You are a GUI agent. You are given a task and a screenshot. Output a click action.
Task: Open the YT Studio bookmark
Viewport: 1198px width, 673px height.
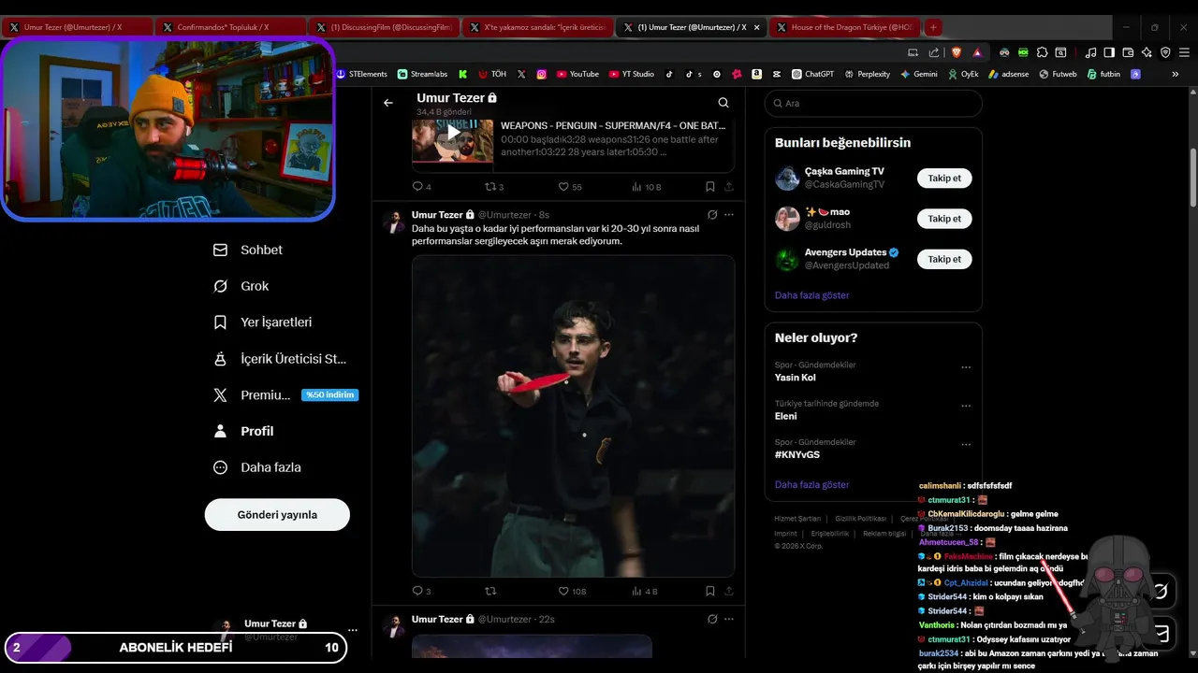tap(632, 74)
